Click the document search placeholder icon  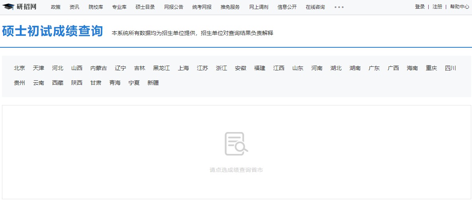pyautogui.click(x=236, y=144)
